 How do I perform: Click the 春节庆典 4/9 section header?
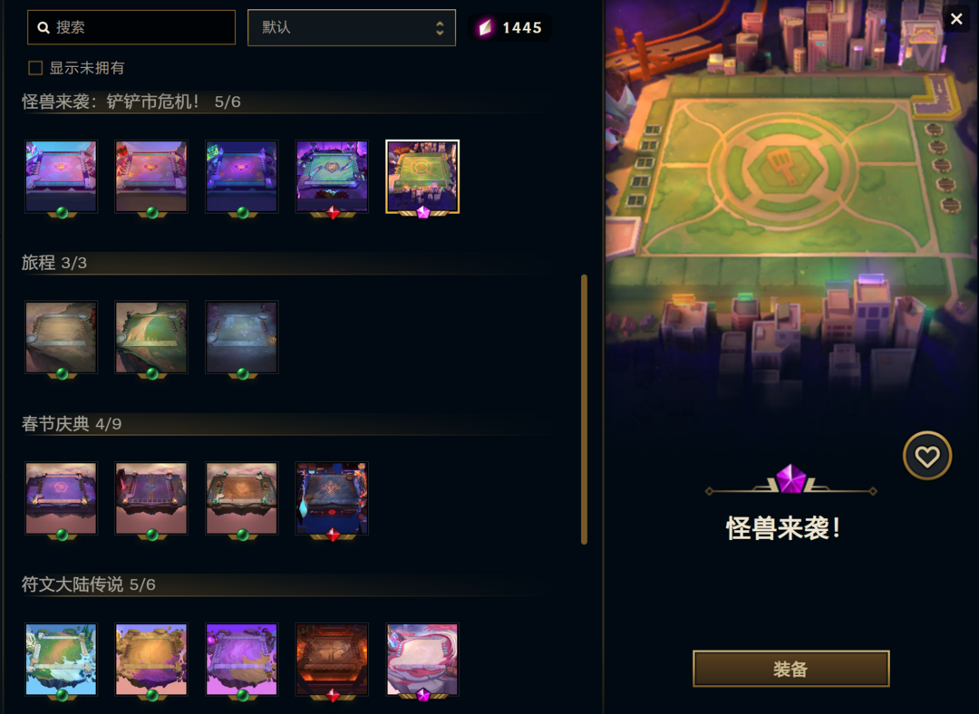[x=72, y=424]
